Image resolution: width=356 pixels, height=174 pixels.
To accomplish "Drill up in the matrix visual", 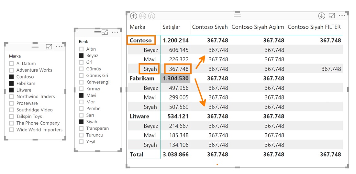I will click(x=133, y=16).
